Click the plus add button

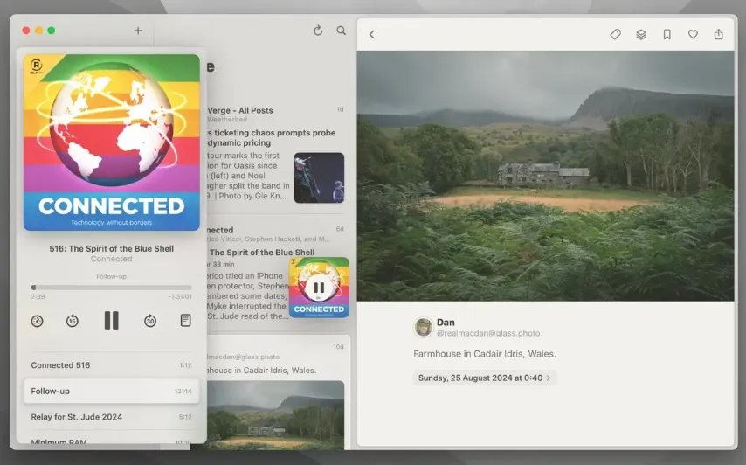[138, 31]
